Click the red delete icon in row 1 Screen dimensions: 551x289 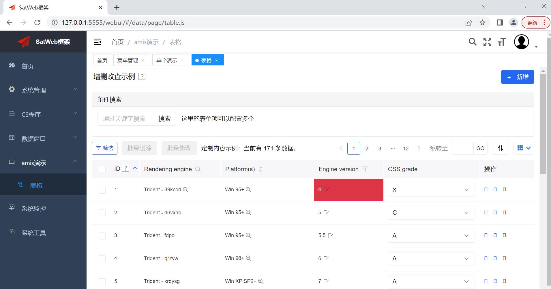pos(504,190)
